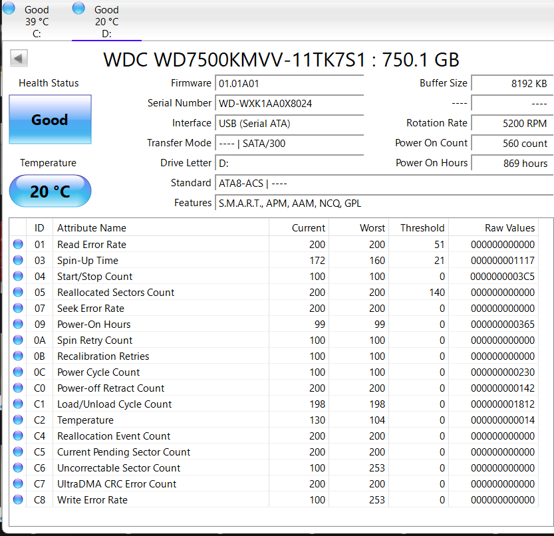Screen dimensions: 554x536
Task: Select the Seek Error Rate attribute name
Action: pos(91,309)
